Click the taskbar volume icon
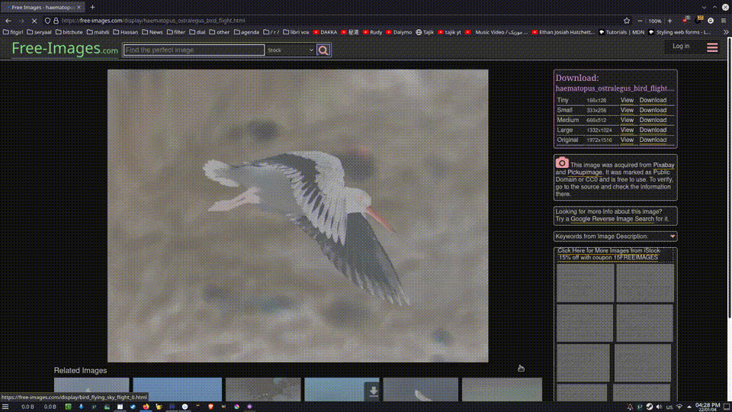This screenshot has width=732, height=412. [659, 407]
